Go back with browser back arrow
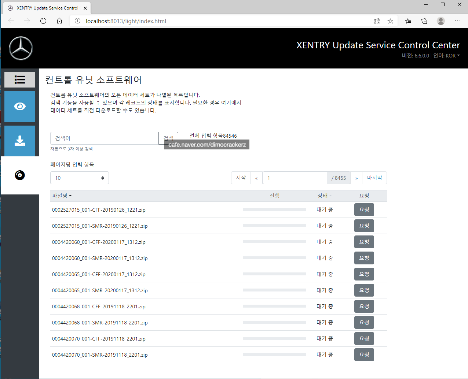Viewport: 468px width, 379px height. coord(11,21)
